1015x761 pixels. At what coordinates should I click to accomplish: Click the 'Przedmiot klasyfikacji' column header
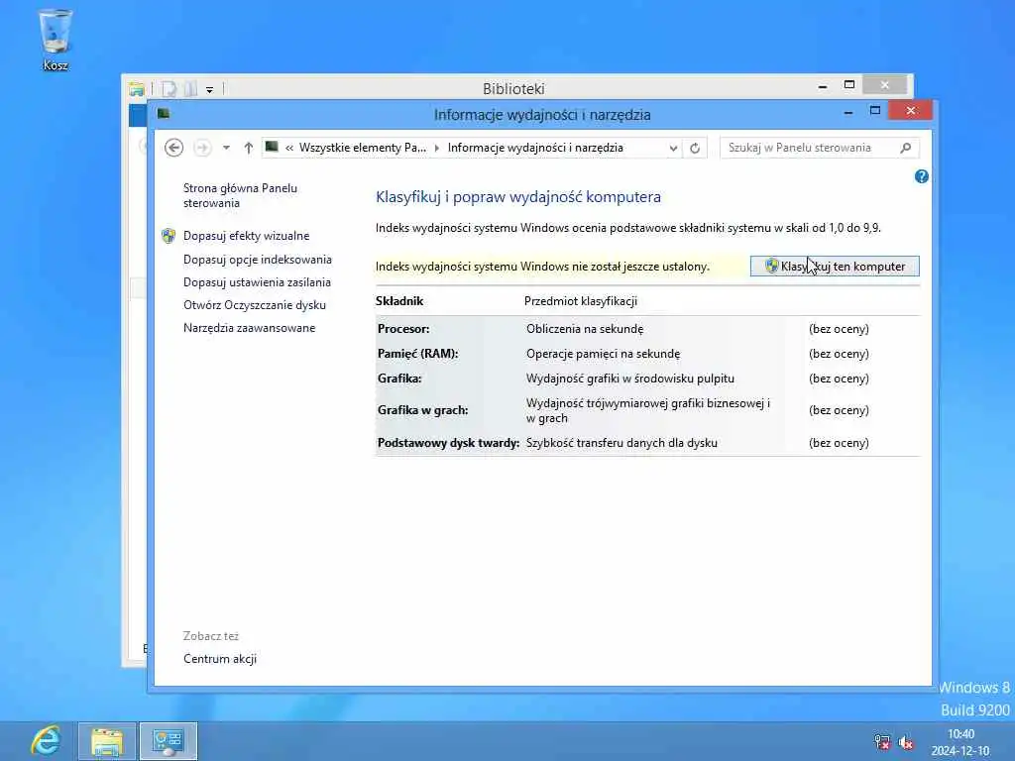tap(581, 301)
